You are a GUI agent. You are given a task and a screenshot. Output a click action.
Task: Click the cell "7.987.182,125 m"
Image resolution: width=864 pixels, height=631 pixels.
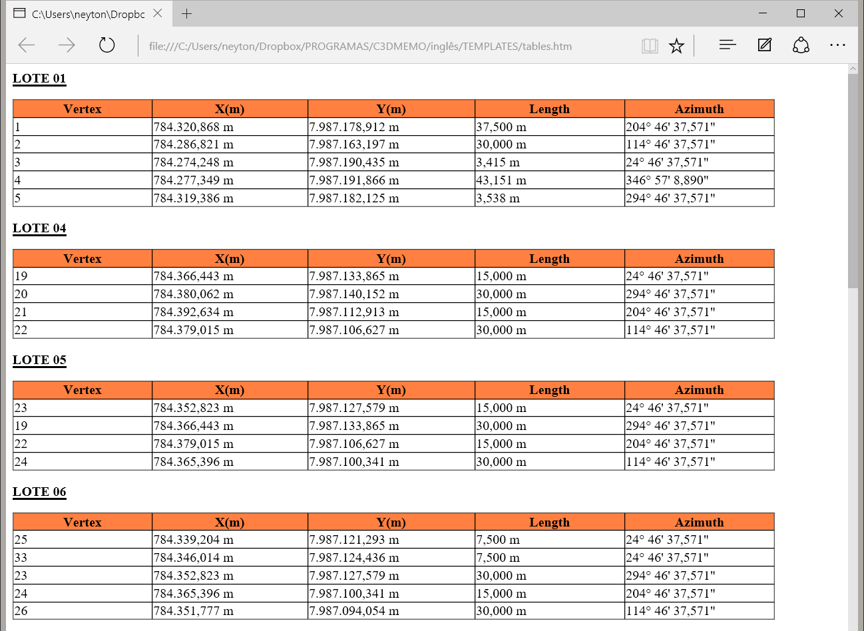click(391, 198)
